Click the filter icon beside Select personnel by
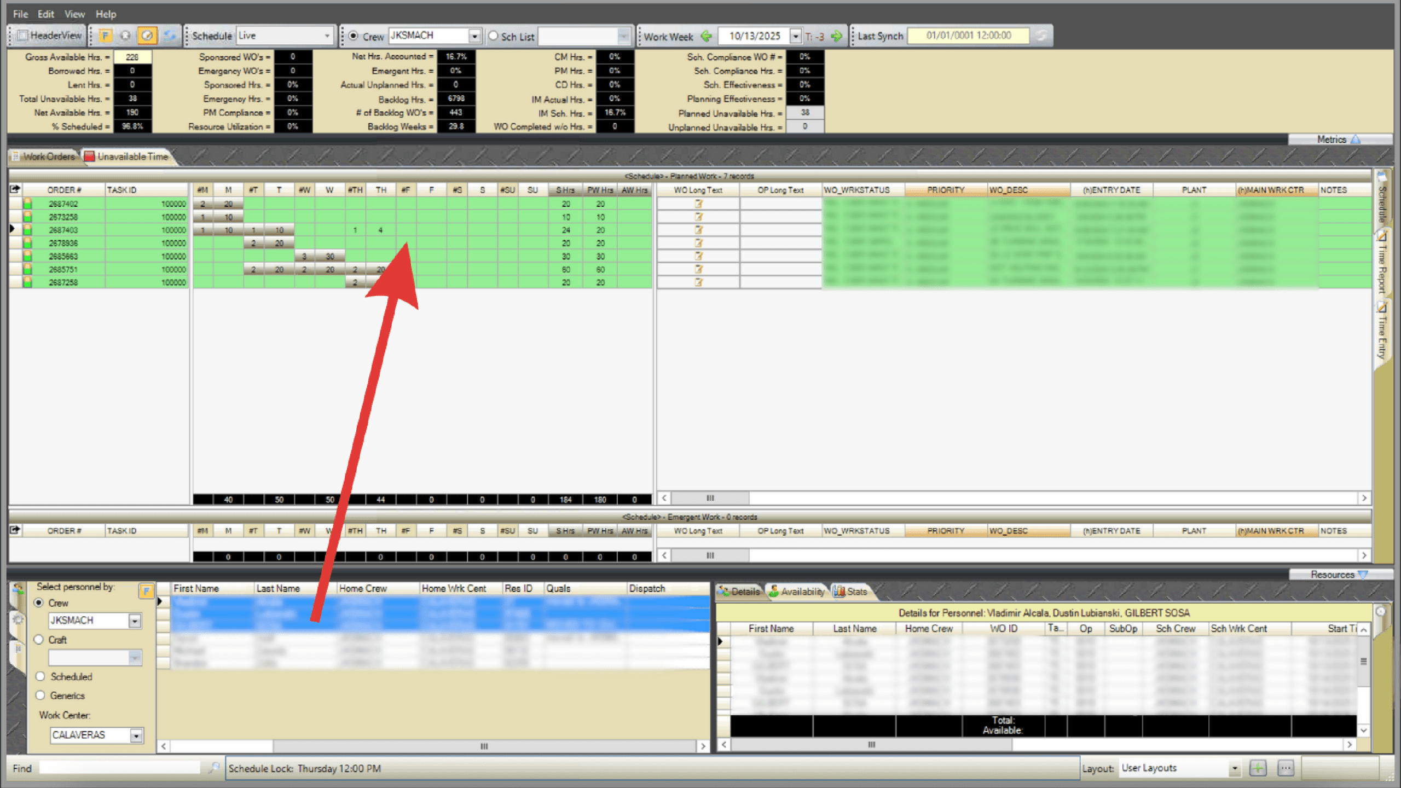 [x=146, y=590]
